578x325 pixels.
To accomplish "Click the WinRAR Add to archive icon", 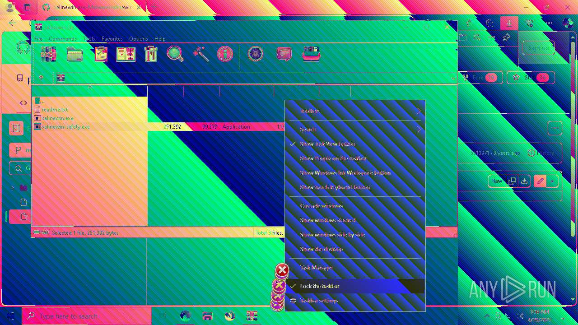I will coord(48,54).
